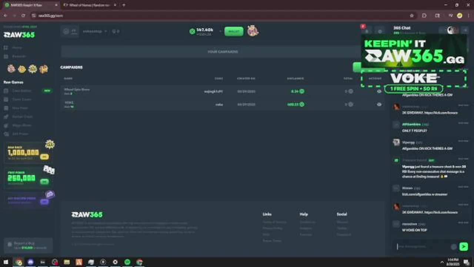Open Discord from the taskbar
474x267 pixels.
(30, 262)
